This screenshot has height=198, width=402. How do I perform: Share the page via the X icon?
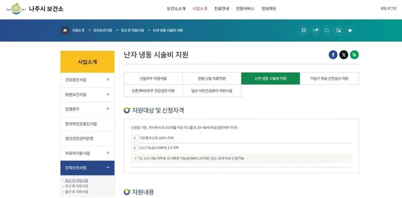pos(344,55)
